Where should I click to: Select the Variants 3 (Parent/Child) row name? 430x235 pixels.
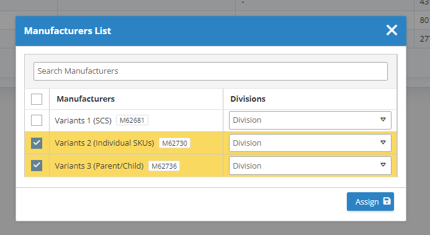tap(99, 166)
